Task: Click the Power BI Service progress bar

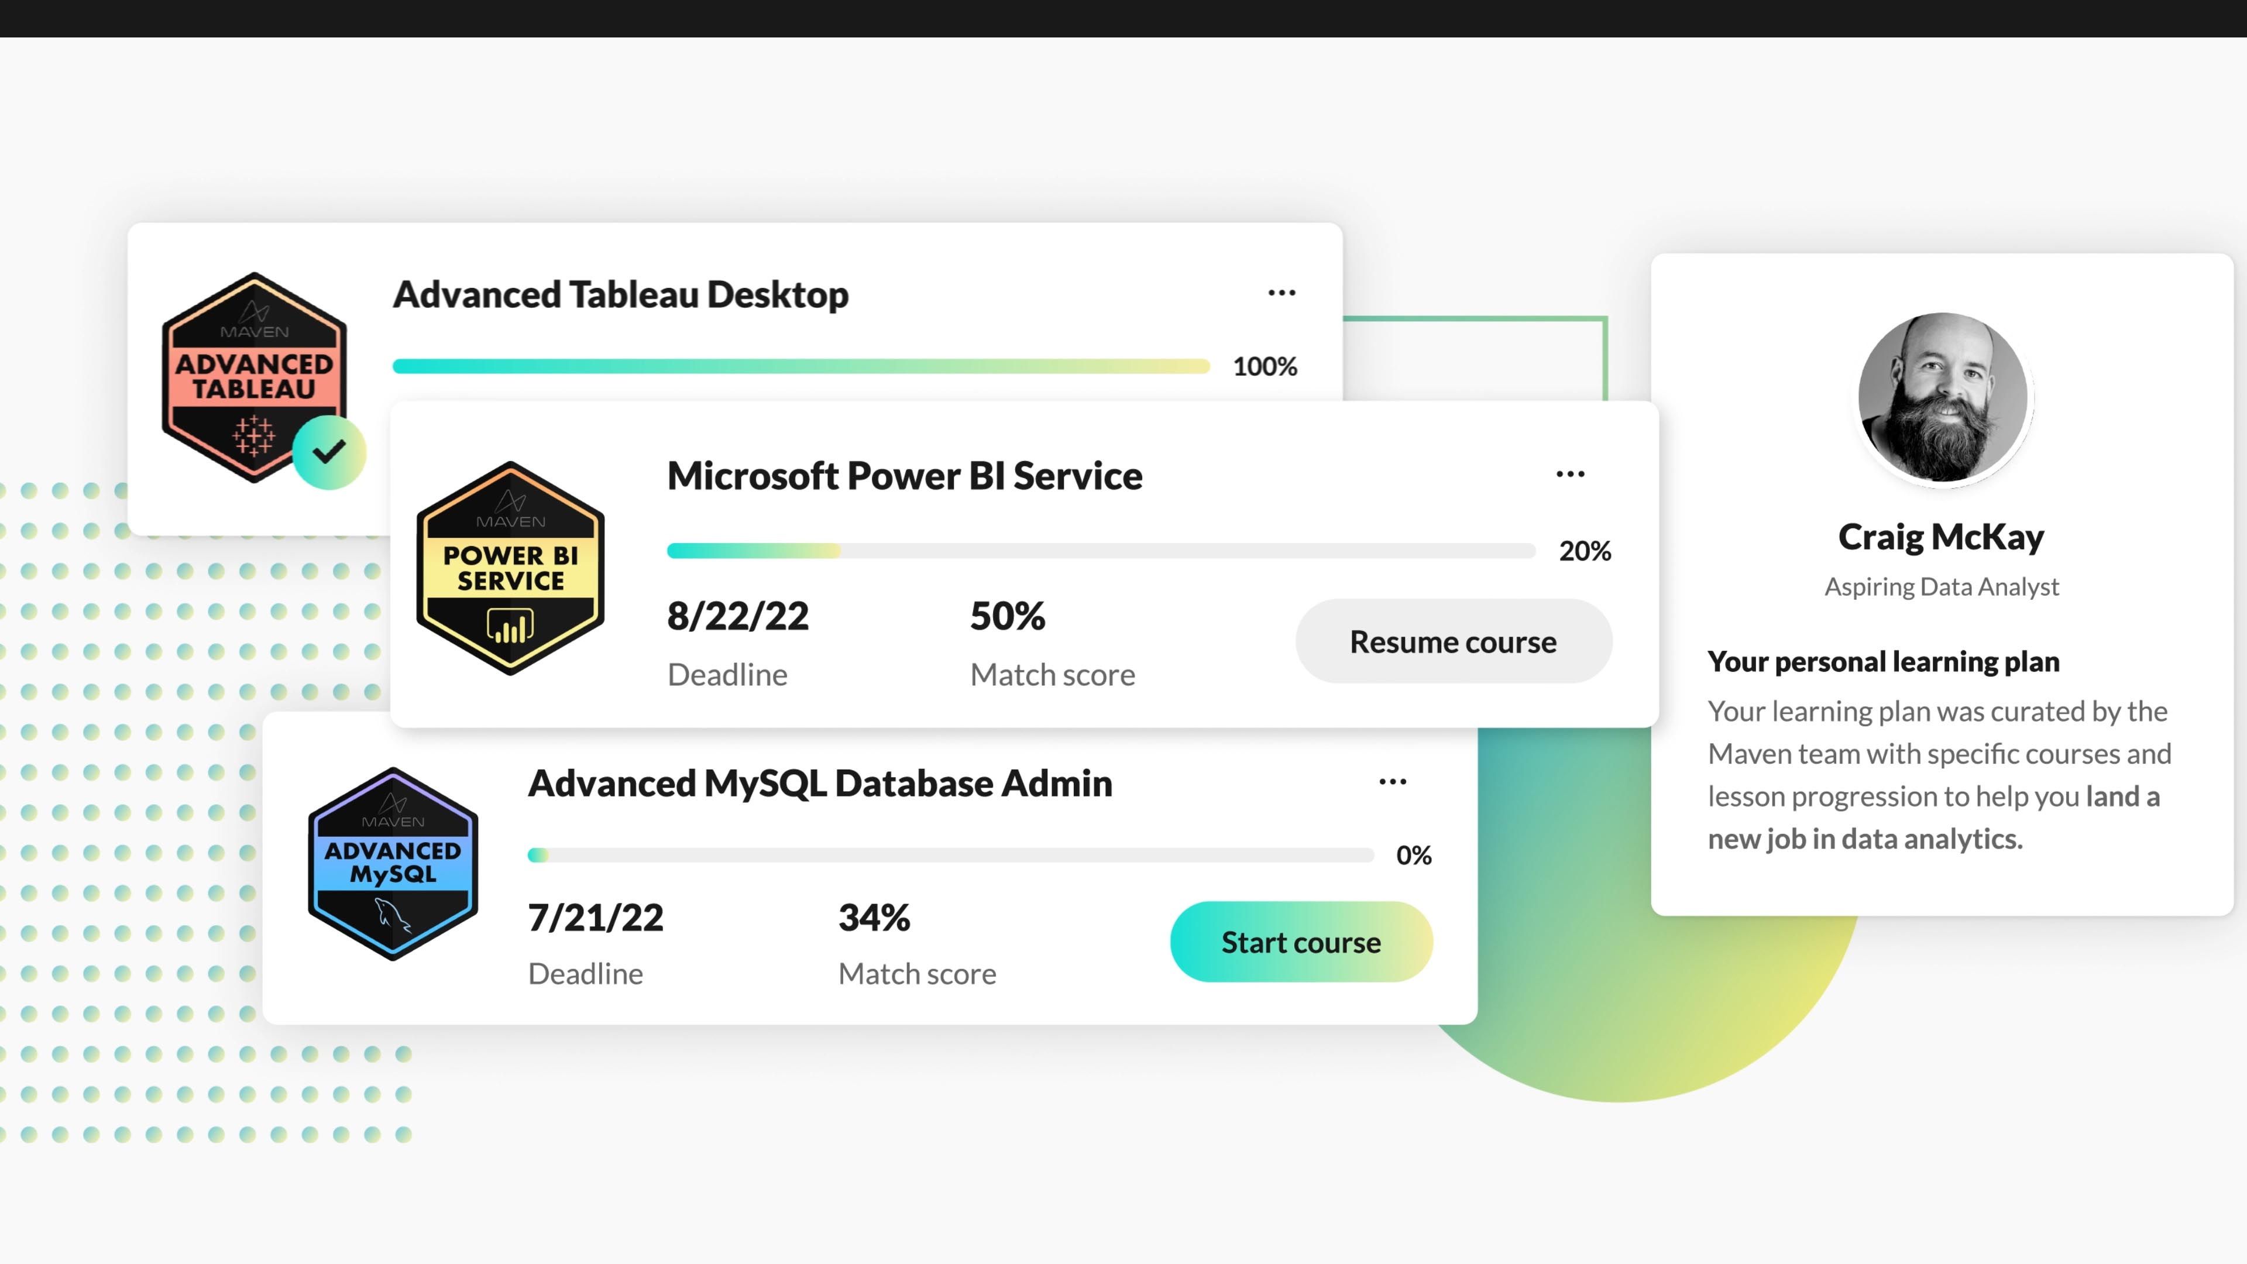Action: click(x=1101, y=551)
